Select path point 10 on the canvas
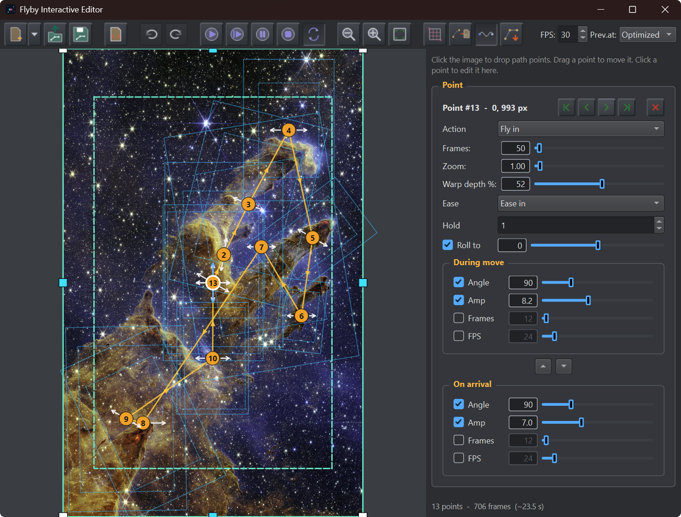681x517 pixels. [213, 358]
